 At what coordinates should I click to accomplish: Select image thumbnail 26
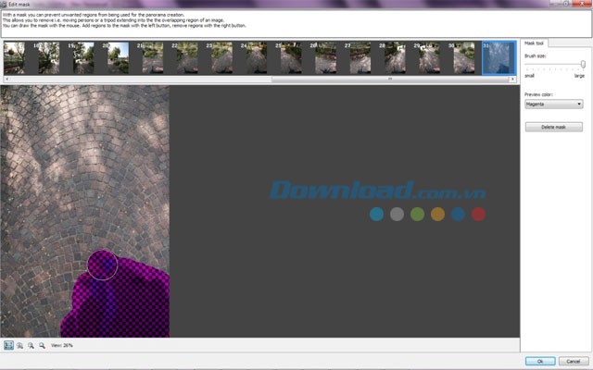click(x=325, y=58)
